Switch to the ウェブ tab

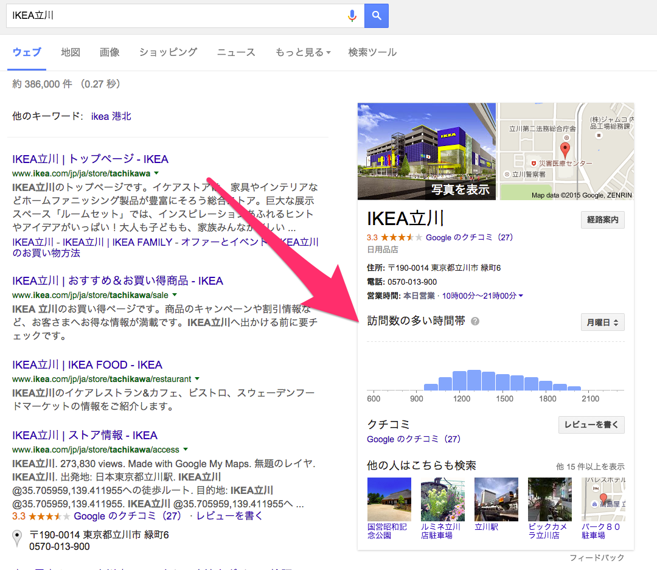pos(27,52)
